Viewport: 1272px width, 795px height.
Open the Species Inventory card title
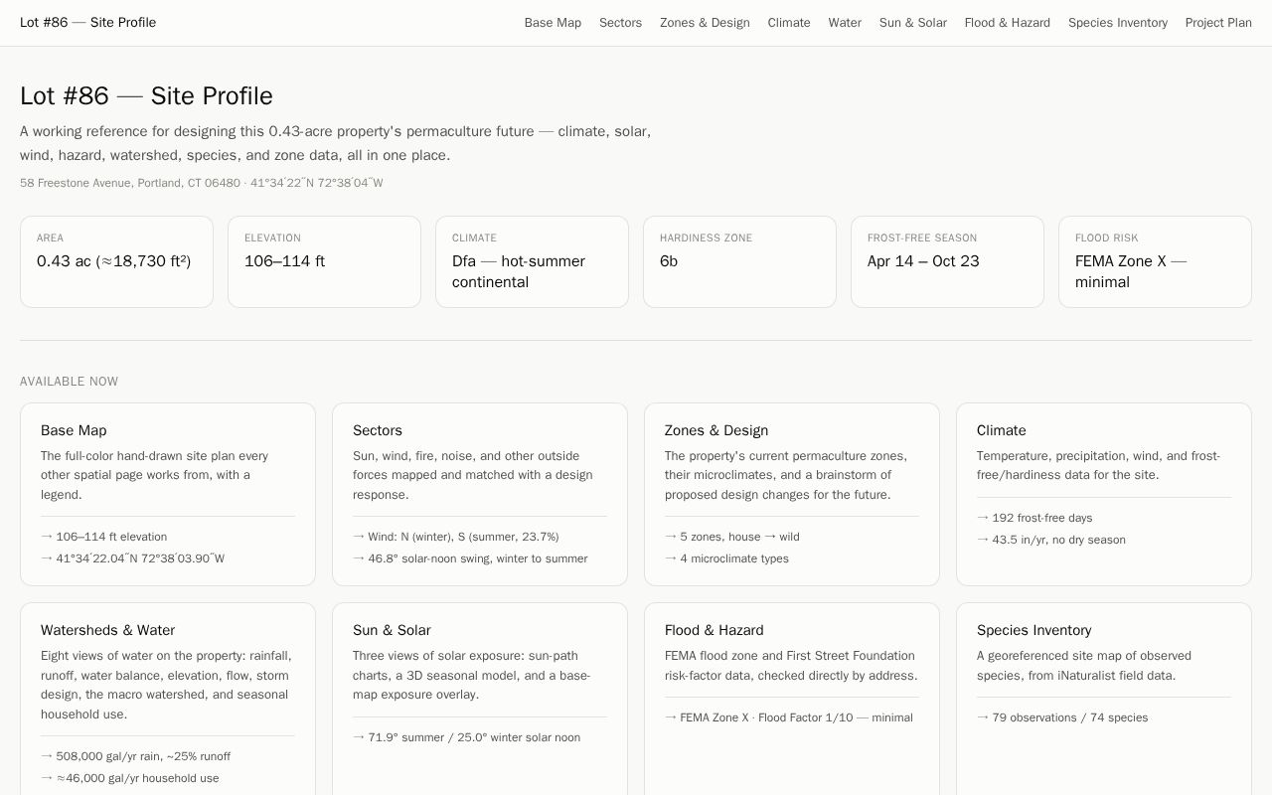click(1033, 630)
